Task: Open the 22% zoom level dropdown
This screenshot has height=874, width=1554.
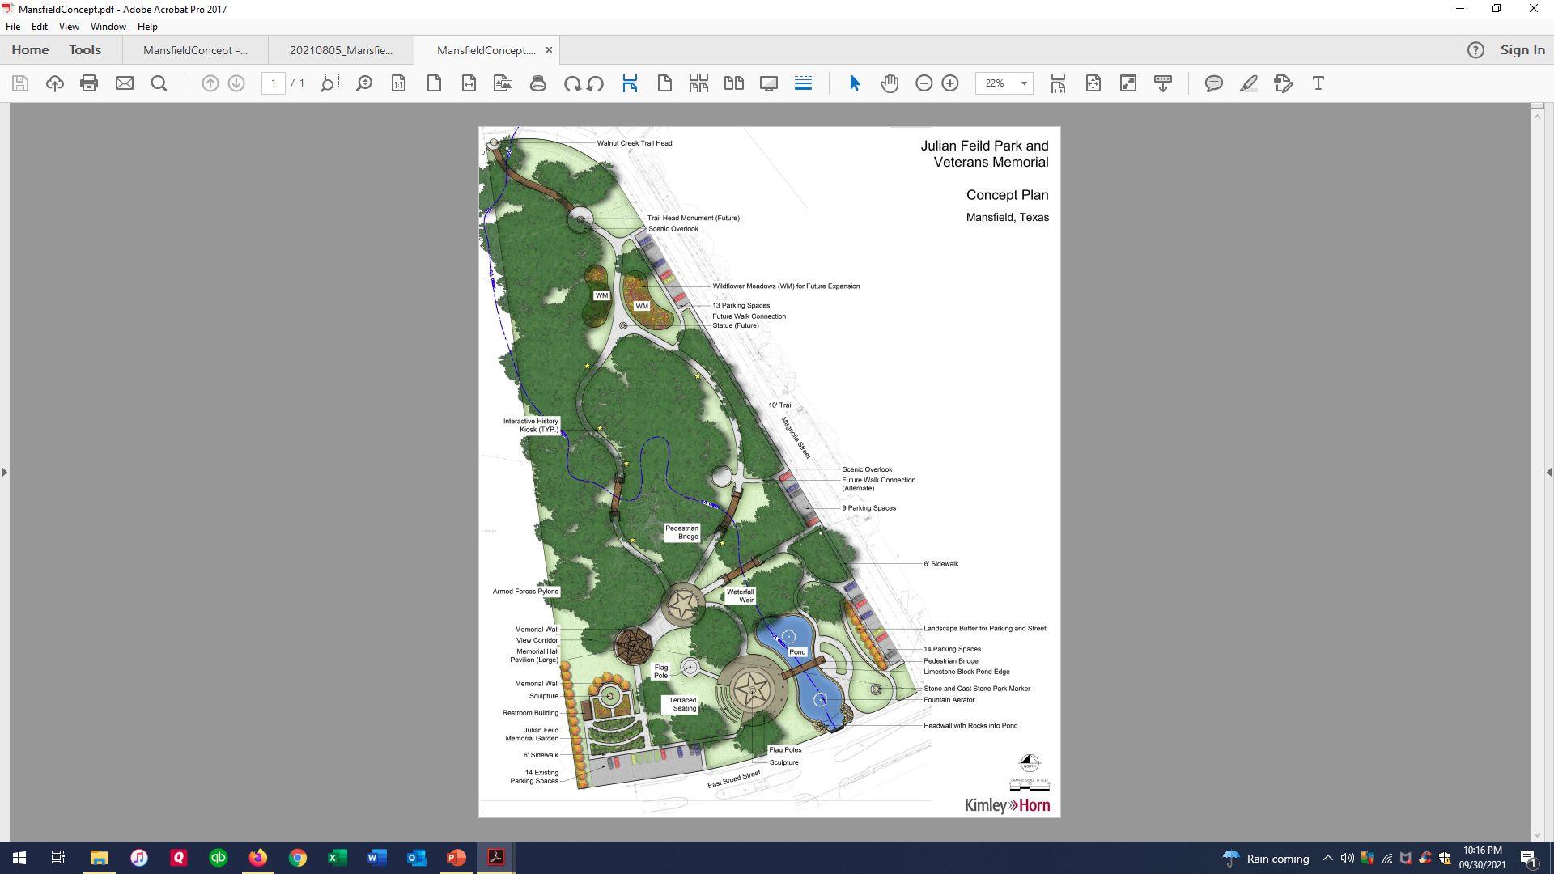Action: click(x=1023, y=83)
